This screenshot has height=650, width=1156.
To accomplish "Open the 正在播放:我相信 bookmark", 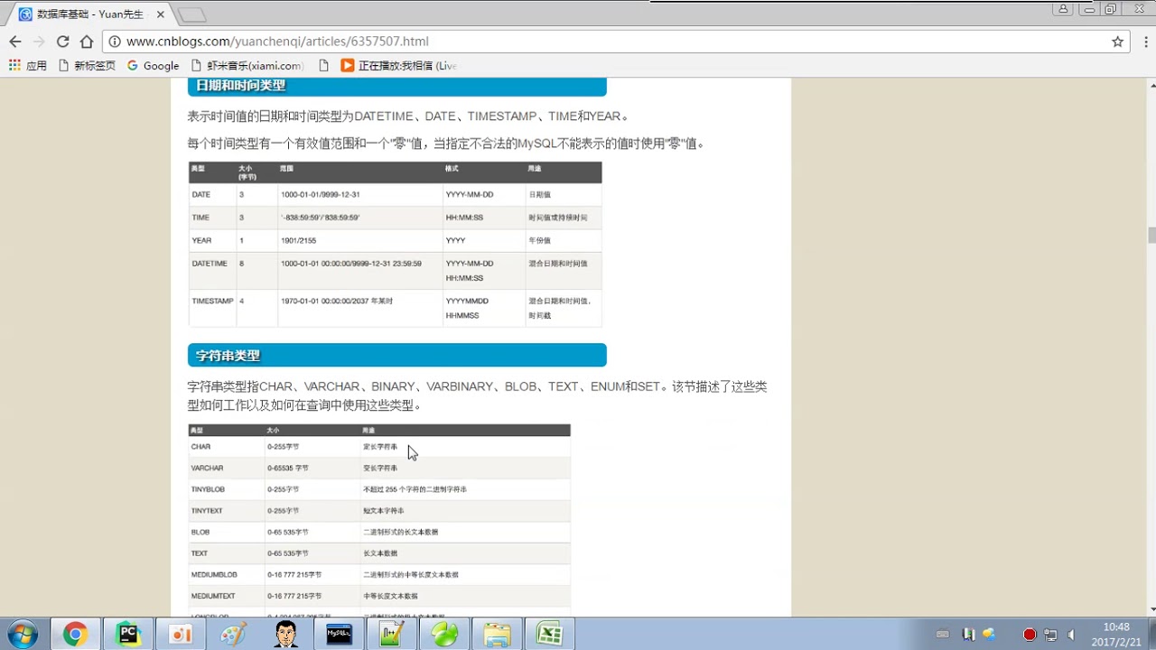I will (x=398, y=66).
